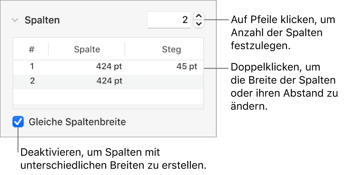Collapse the Spalten section chevron
The image size is (352, 175).
point(15,20)
